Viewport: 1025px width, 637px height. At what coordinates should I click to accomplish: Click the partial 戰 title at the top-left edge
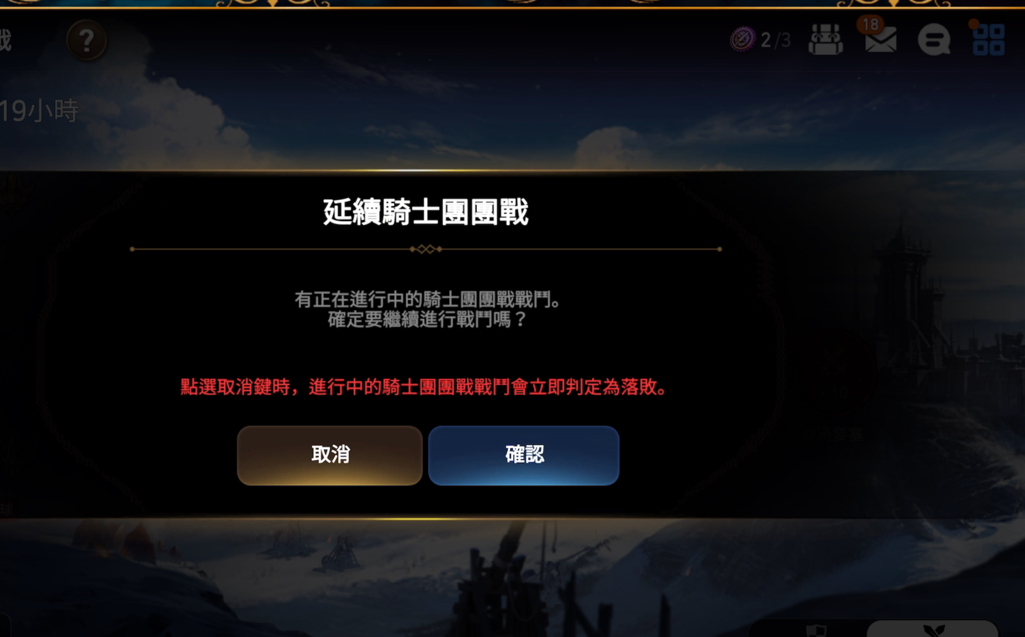click(6, 40)
